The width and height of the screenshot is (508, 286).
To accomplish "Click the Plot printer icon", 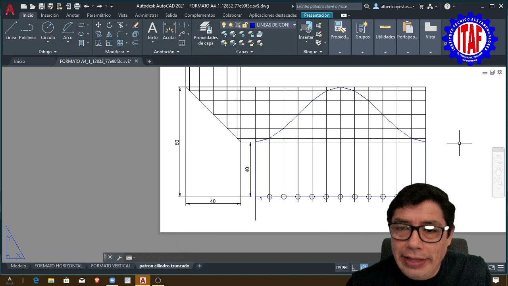I will coord(77,6).
